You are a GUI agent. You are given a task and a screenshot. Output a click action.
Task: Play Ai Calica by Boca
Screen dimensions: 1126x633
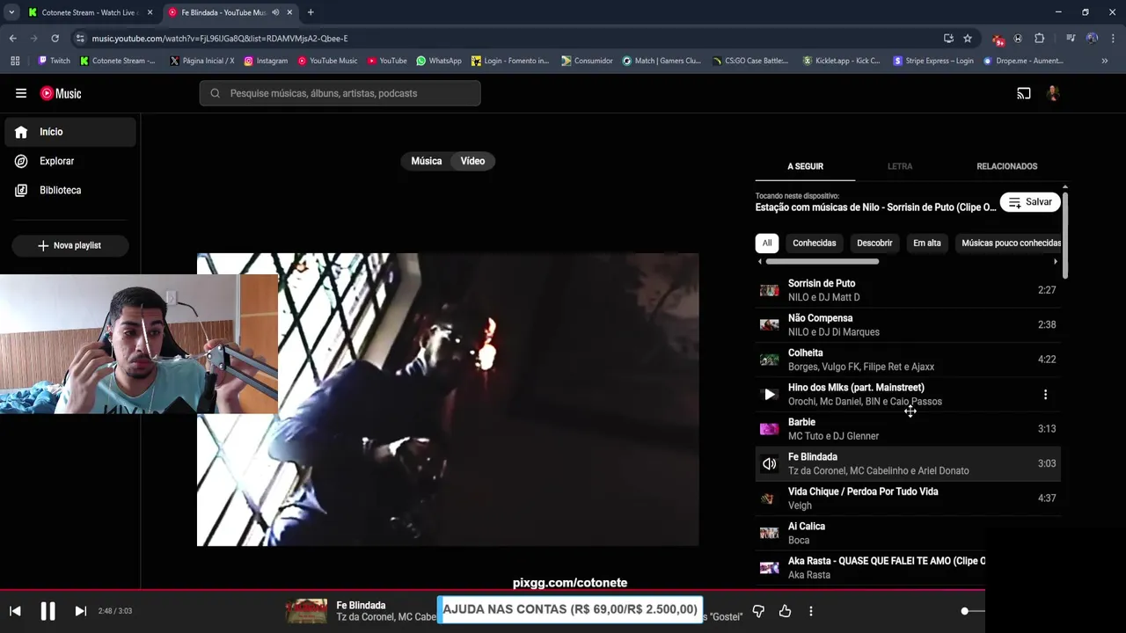[908, 533]
